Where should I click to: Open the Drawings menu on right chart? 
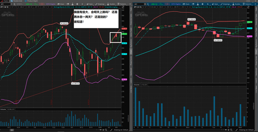pos(225,4)
